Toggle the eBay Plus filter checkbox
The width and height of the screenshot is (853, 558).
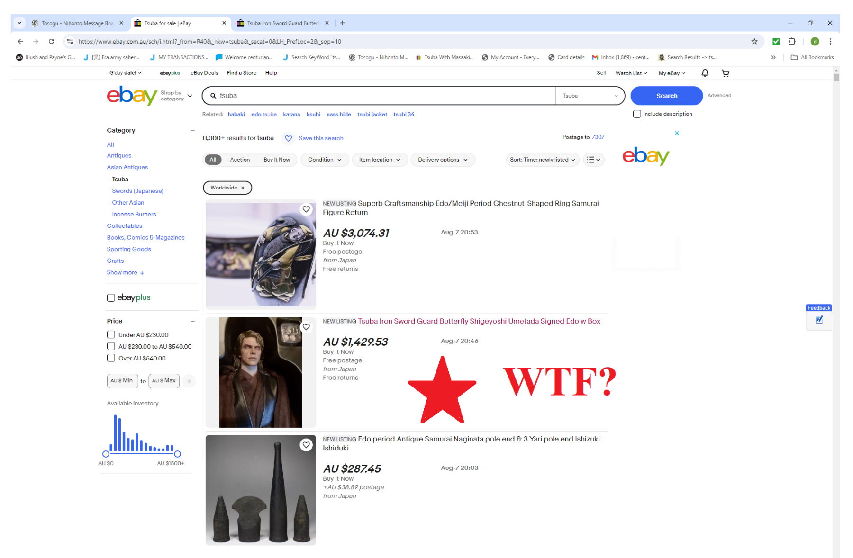coord(111,297)
